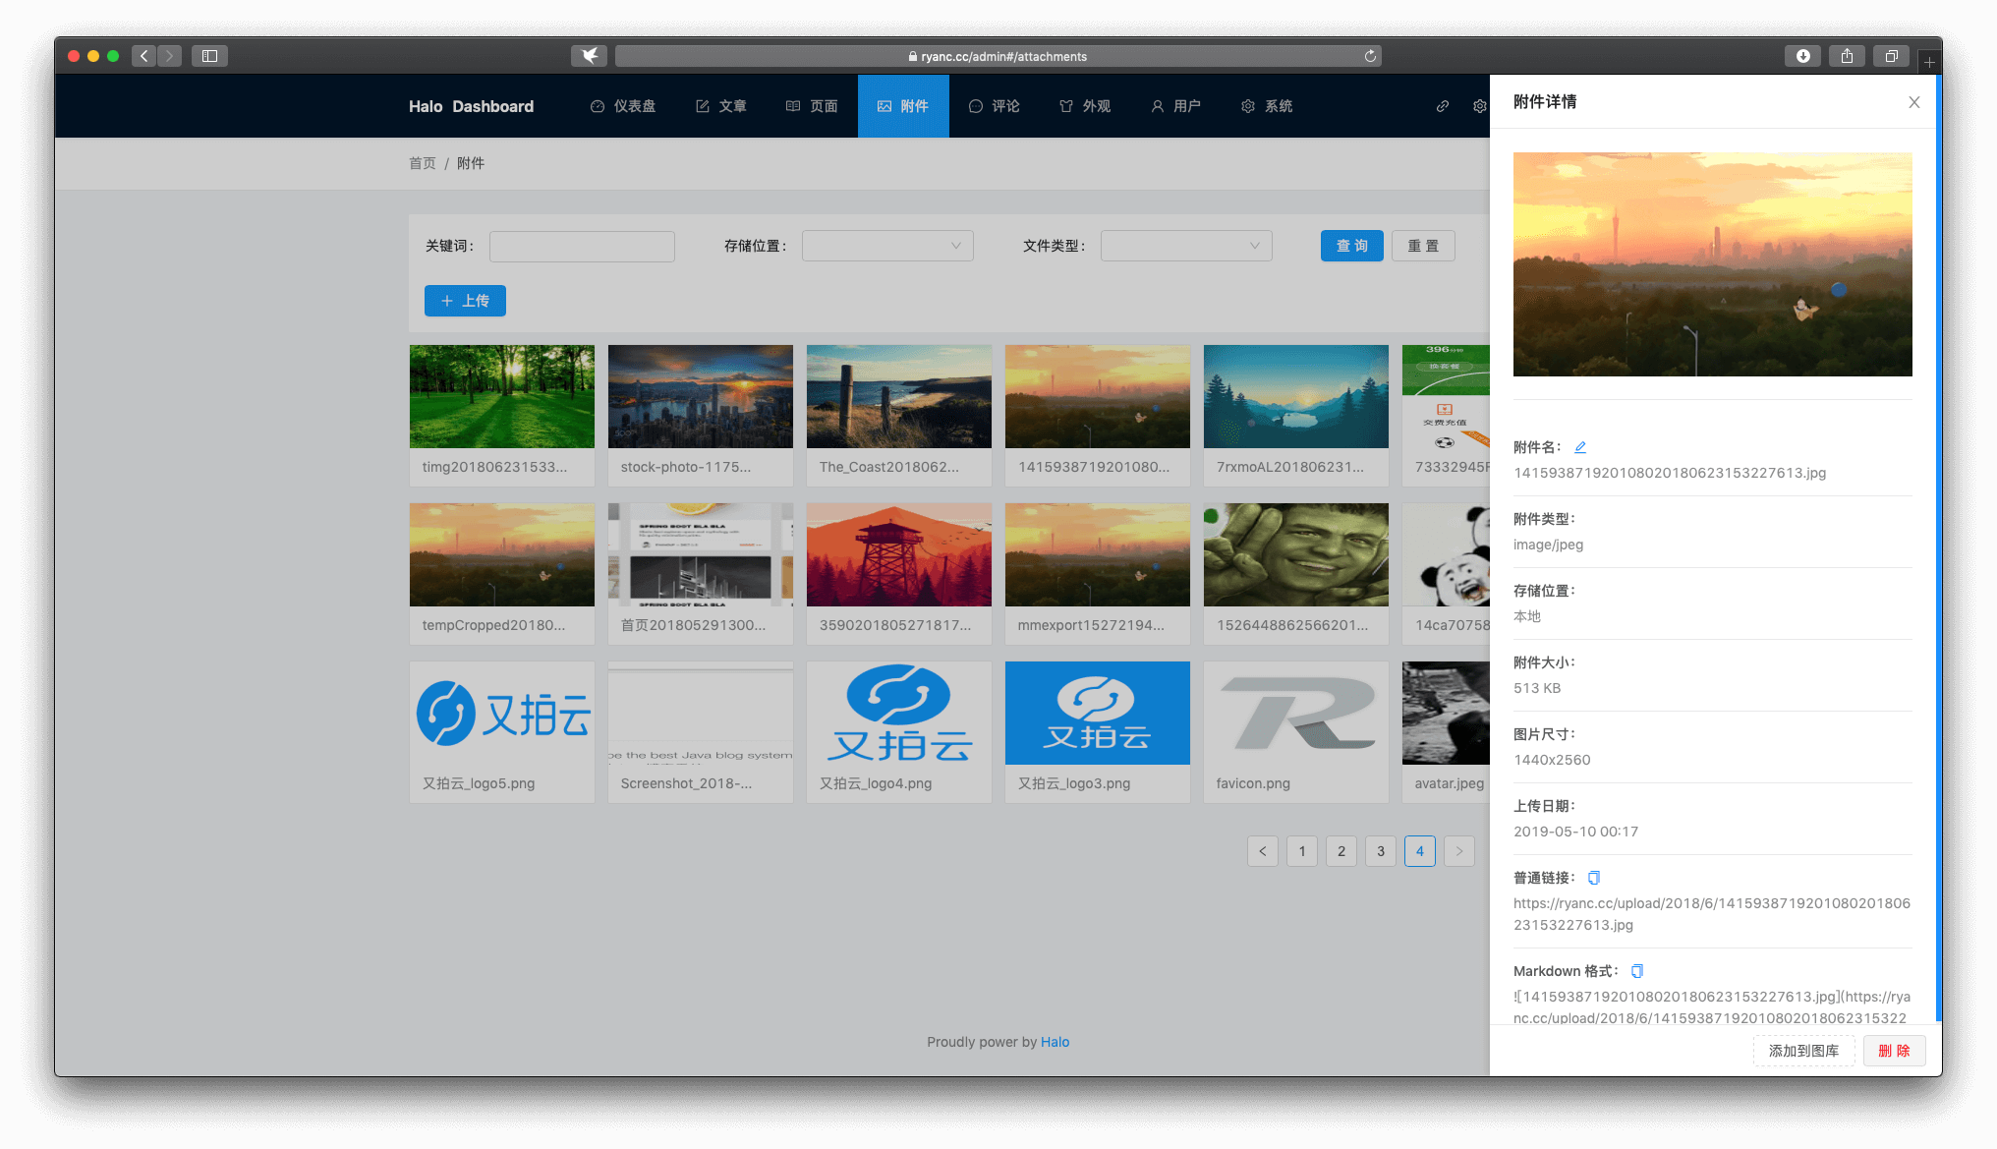The width and height of the screenshot is (1997, 1149).
Task: Go to the previous pagination page arrow
Action: click(x=1263, y=851)
